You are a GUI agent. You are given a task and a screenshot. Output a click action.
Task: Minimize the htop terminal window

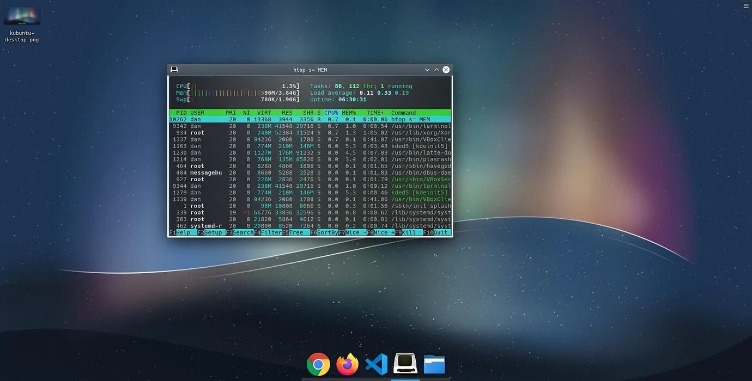click(427, 70)
